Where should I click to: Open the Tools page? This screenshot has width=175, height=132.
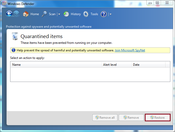click(x=94, y=14)
